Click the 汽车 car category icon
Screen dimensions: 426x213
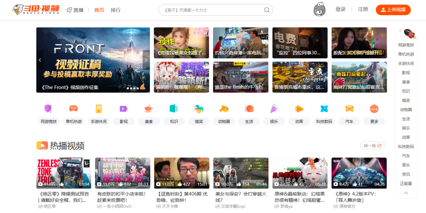349,109
